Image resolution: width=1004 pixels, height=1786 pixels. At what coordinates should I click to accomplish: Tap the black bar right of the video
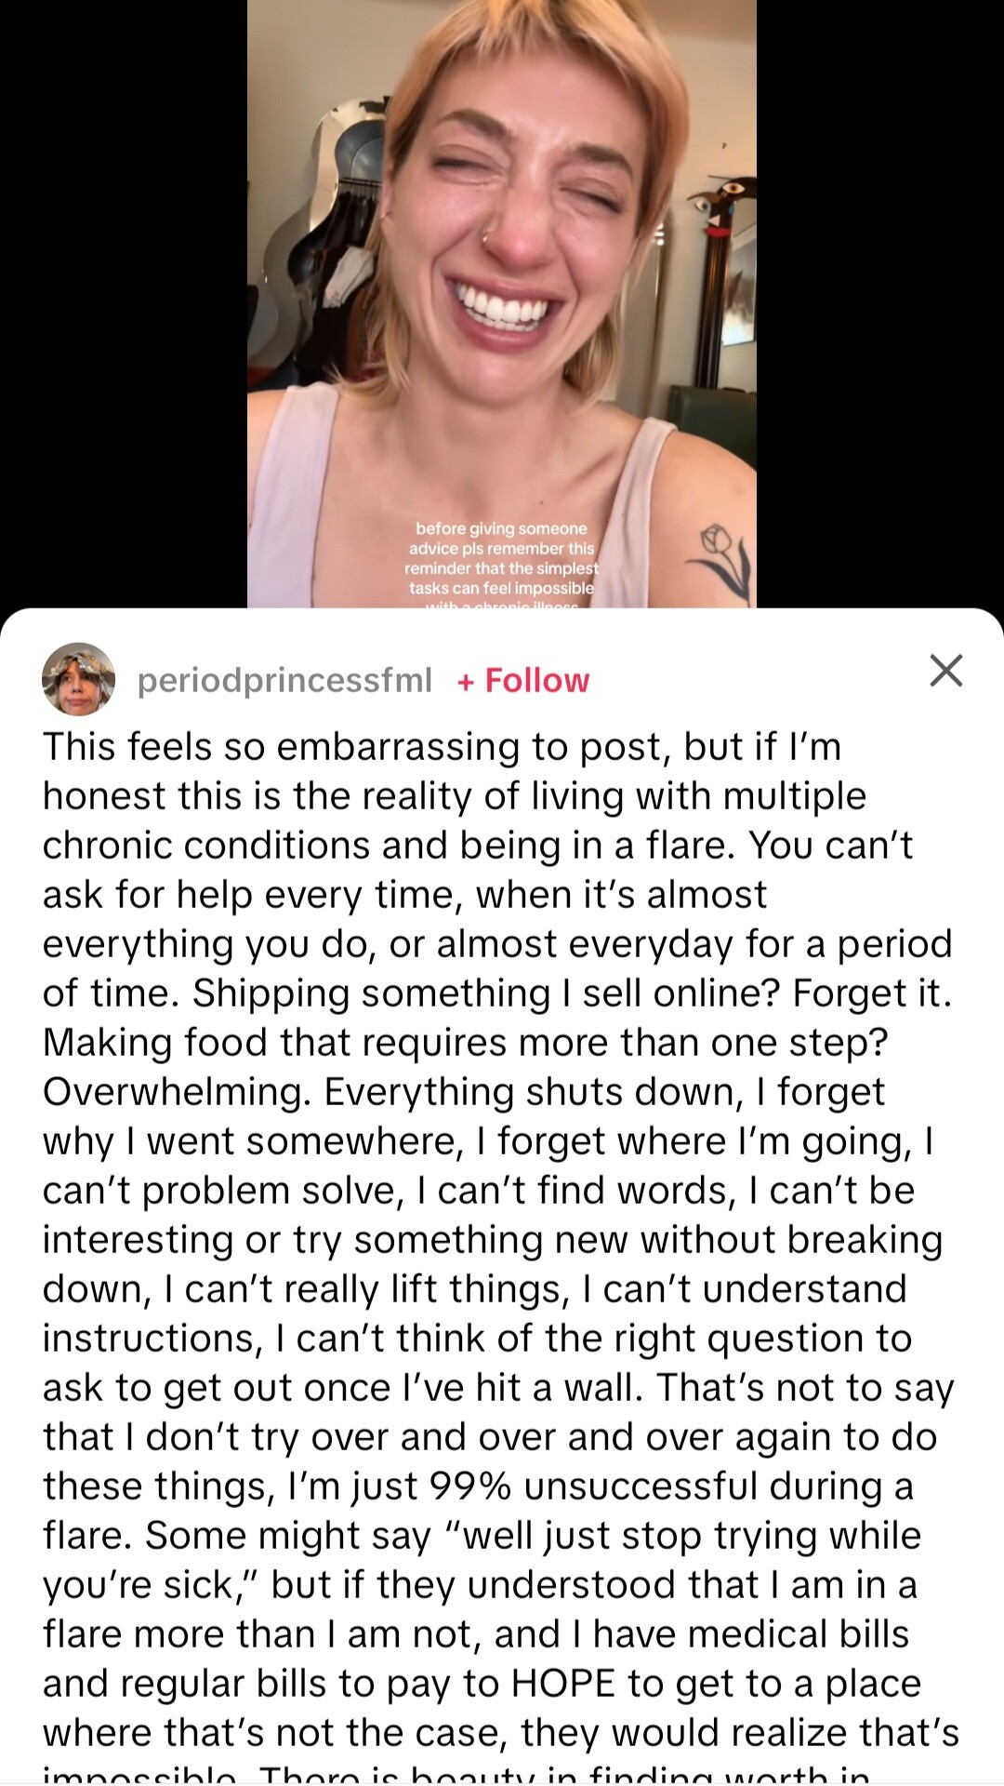coord(880,304)
